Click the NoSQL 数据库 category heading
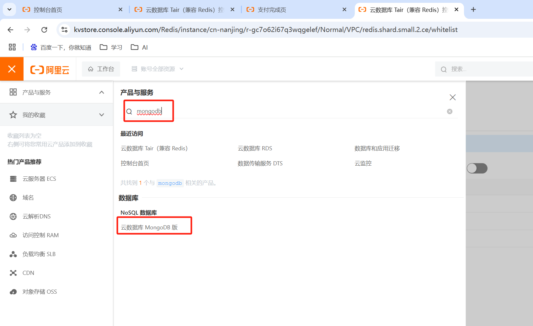533x326 pixels. 139,213
